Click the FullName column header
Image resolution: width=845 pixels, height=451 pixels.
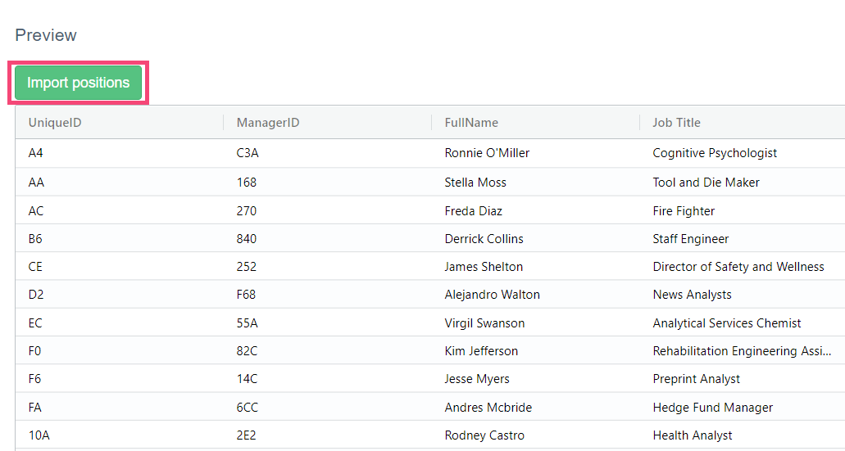[471, 123]
